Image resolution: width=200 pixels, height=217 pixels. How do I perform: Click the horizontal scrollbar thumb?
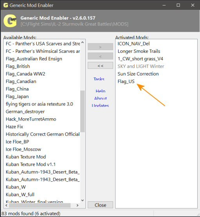click(x=40, y=205)
